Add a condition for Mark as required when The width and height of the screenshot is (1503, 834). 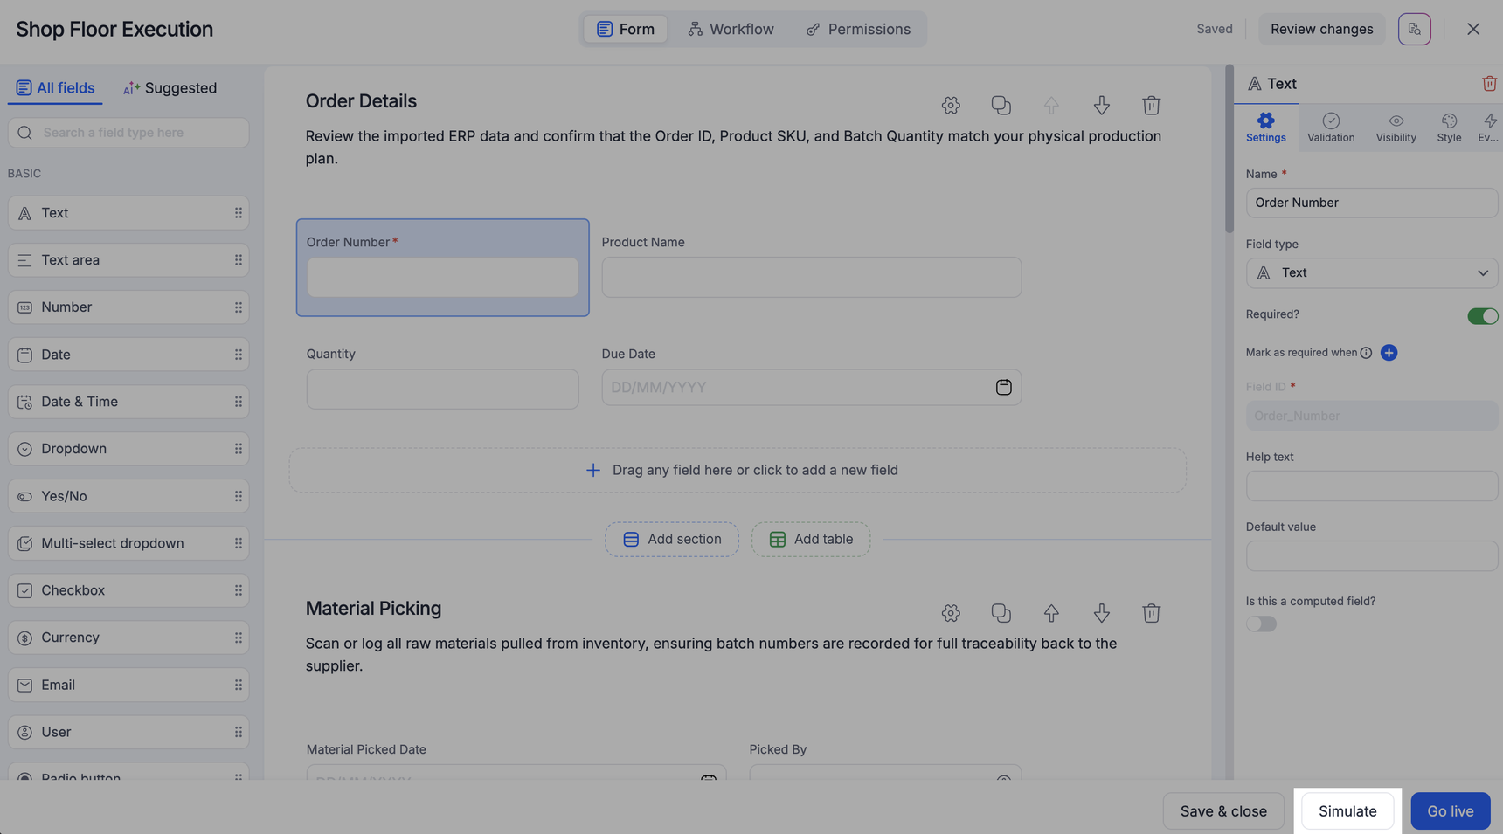1389,353
